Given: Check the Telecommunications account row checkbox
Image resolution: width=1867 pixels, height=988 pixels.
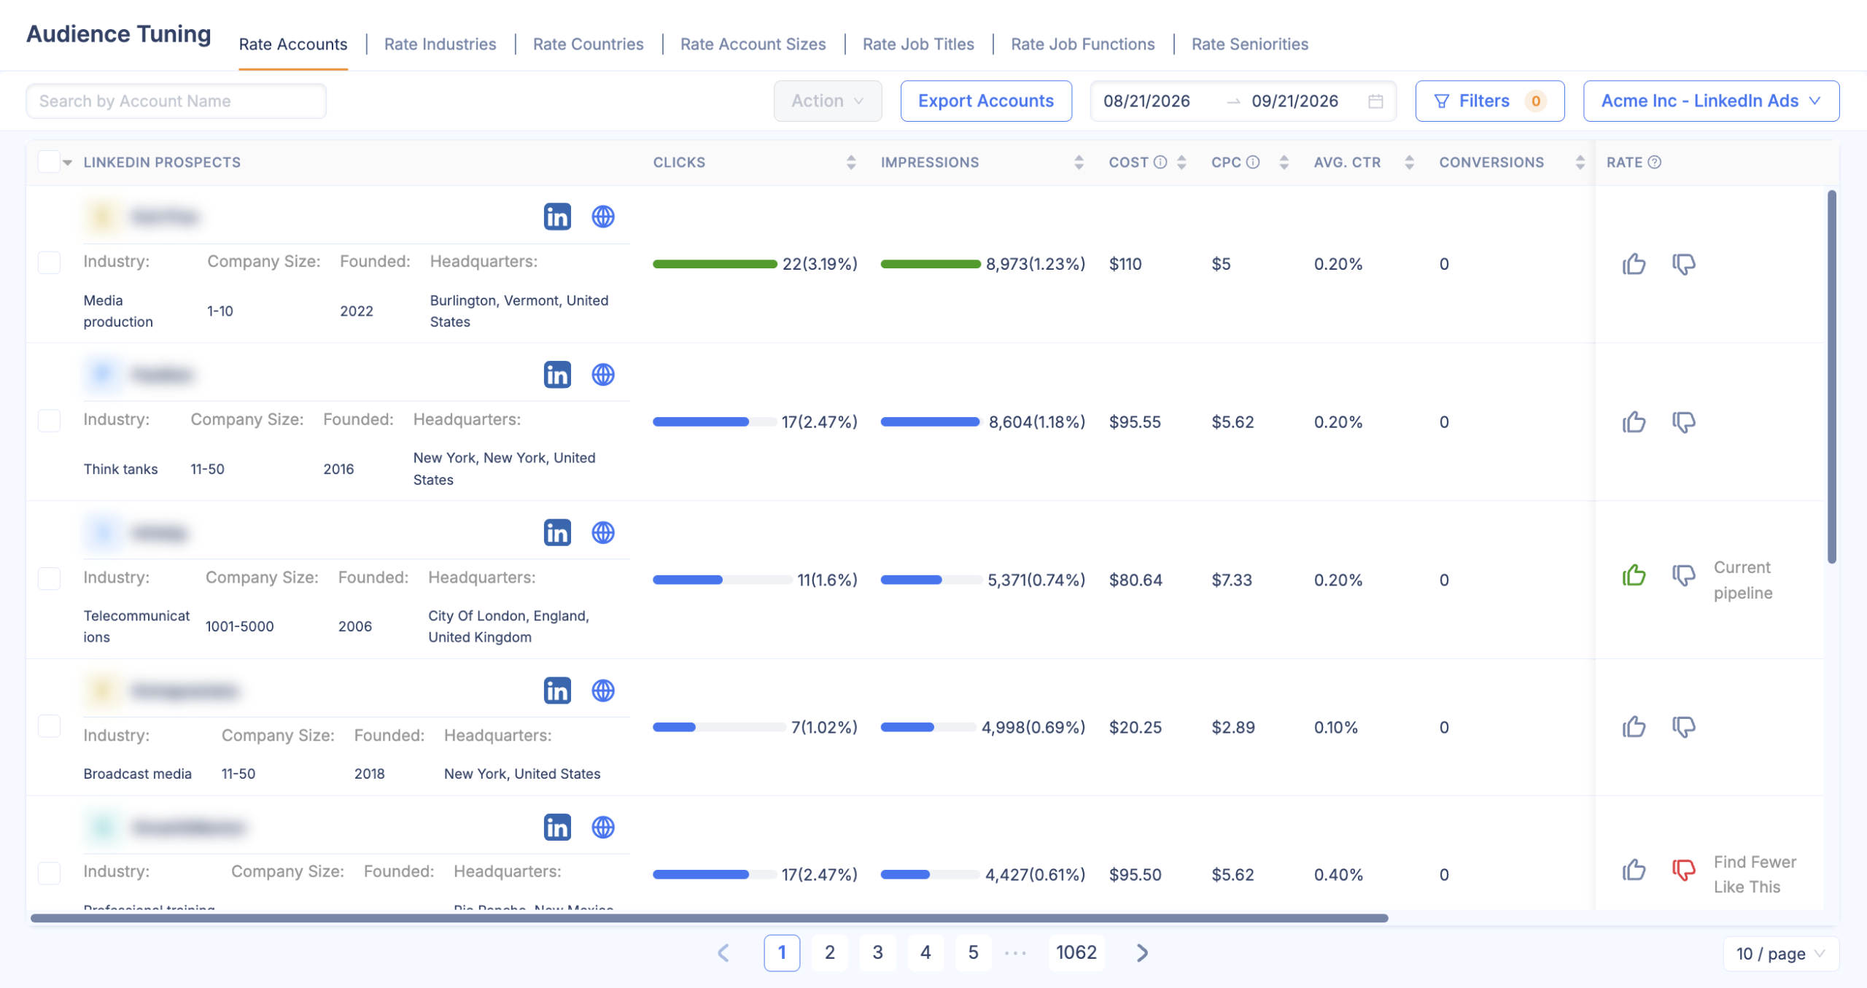Looking at the screenshot, I should click(x=49, y=579).
